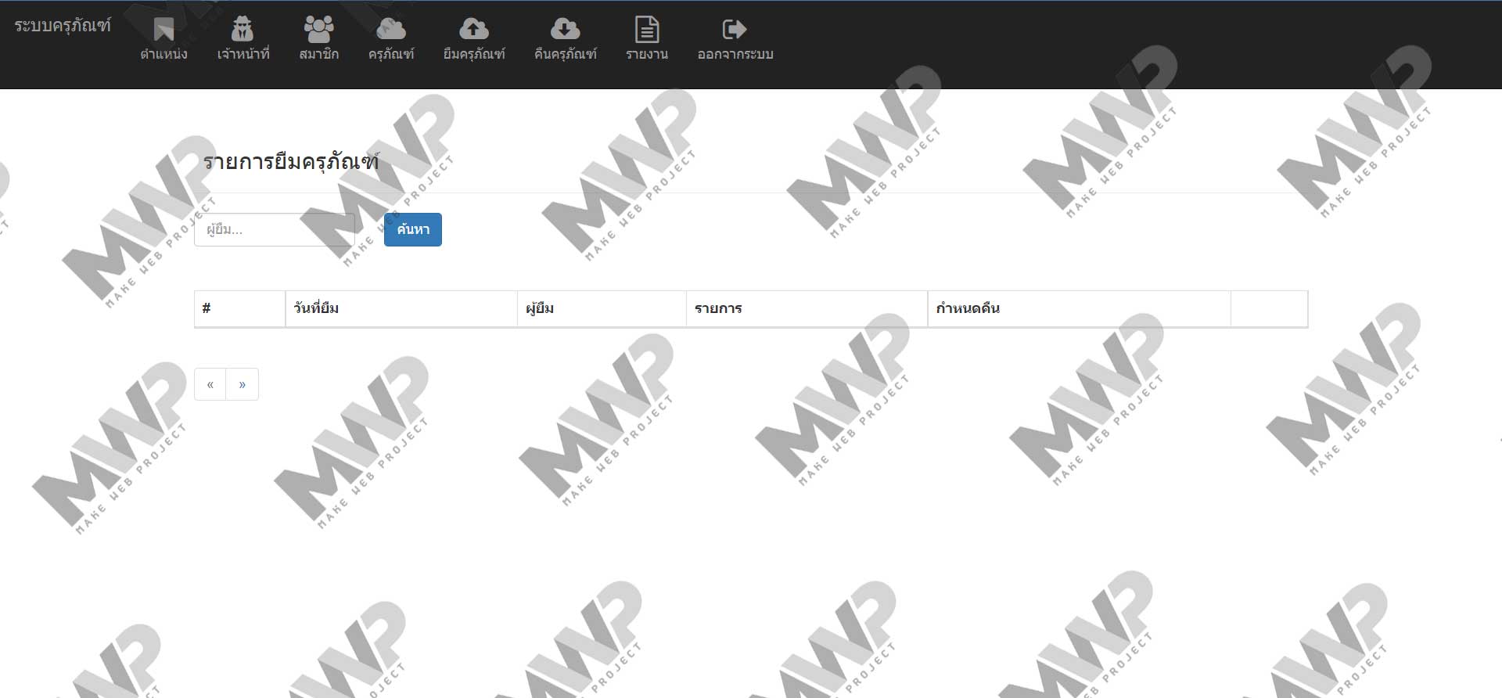Click the สมาชิก members group icon
The height and width of the screenshot is (698, 1502).
318,29
